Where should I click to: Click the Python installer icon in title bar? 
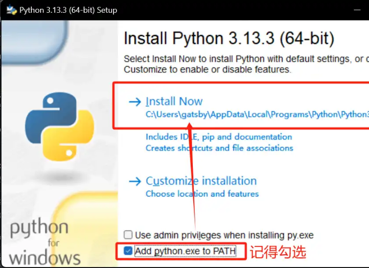tap(12, 10)
